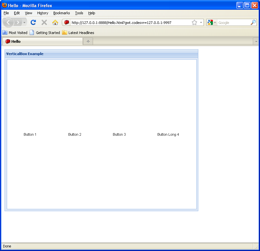Open a new tab with the plus button

(x=88, y=41)
